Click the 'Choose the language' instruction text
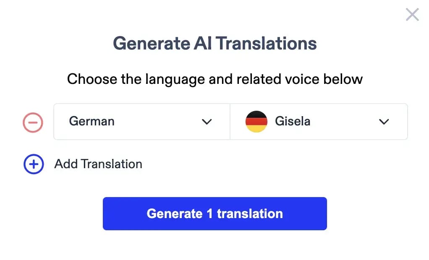 [214, 79]
